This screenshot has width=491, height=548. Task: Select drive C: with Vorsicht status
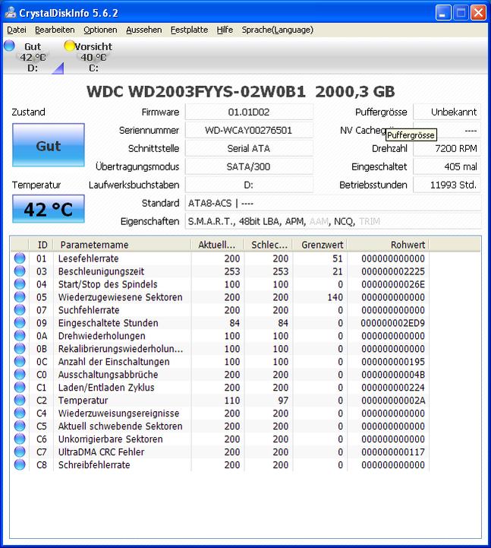[x=93, y=57]
